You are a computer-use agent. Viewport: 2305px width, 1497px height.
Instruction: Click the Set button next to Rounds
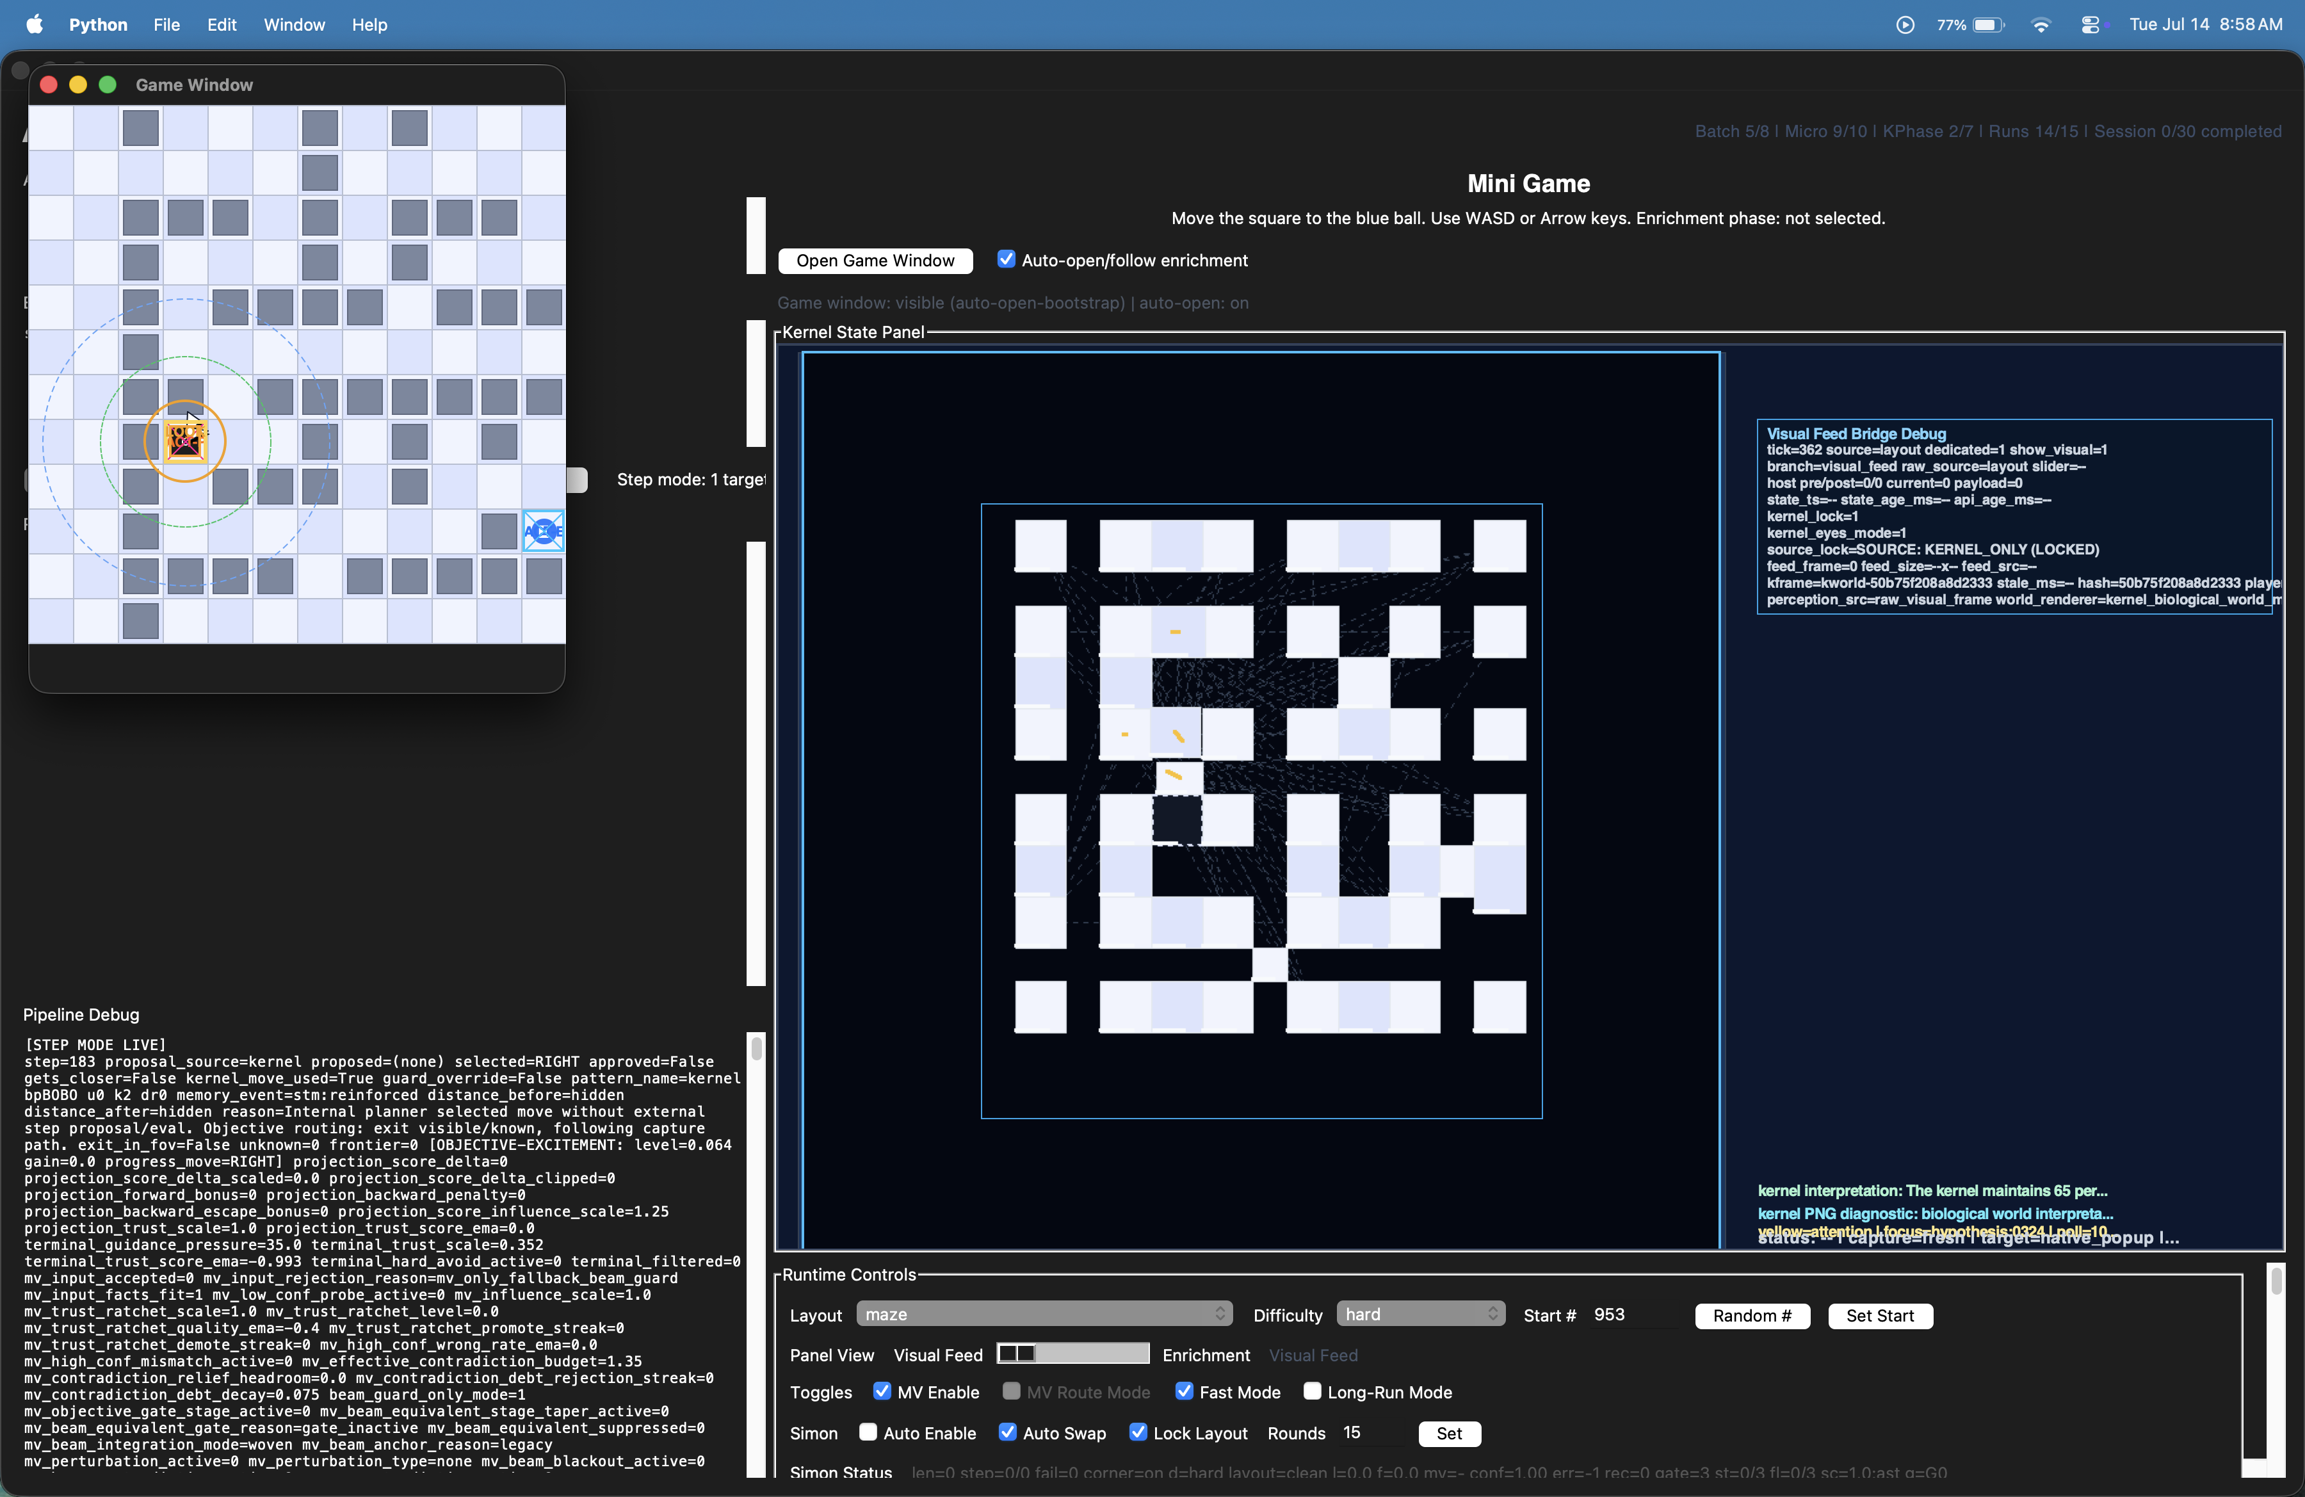pyautogui.click(x=1449, y=1433)
